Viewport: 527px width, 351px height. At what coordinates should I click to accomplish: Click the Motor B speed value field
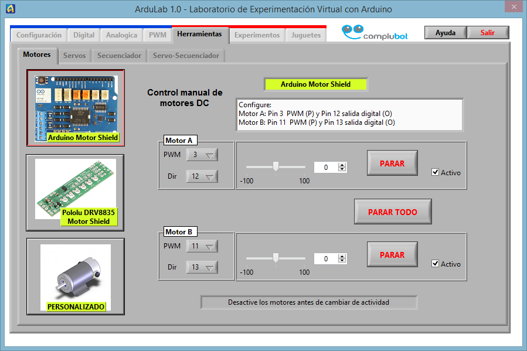pyautogui.click(x=326, y=258)
